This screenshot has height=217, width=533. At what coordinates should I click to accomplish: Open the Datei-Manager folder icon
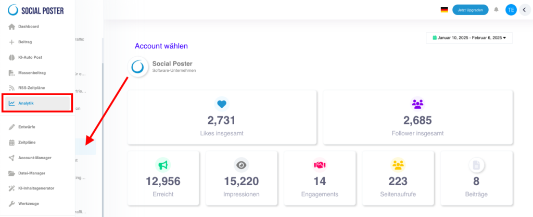pyautogui.click(x=11, y=173)
